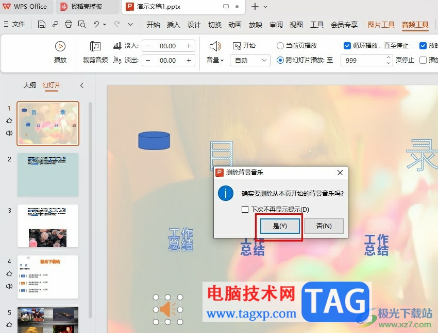
Task: Click the 999 stop-page input field
Action: coord(363,60)
